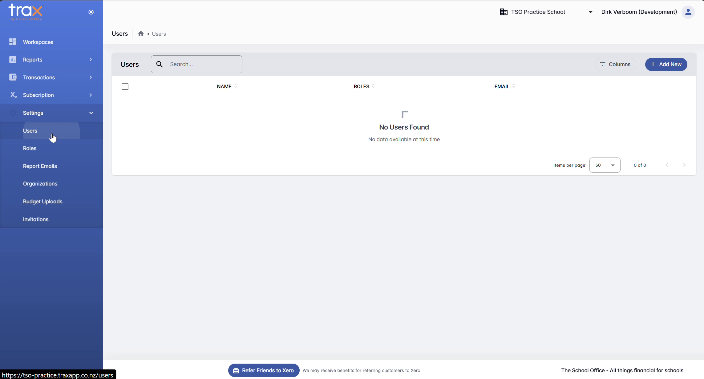This screenshot has width=704, height=379.
Task: Click the Subscription Xero icon
Action: [x=13, y=95]
